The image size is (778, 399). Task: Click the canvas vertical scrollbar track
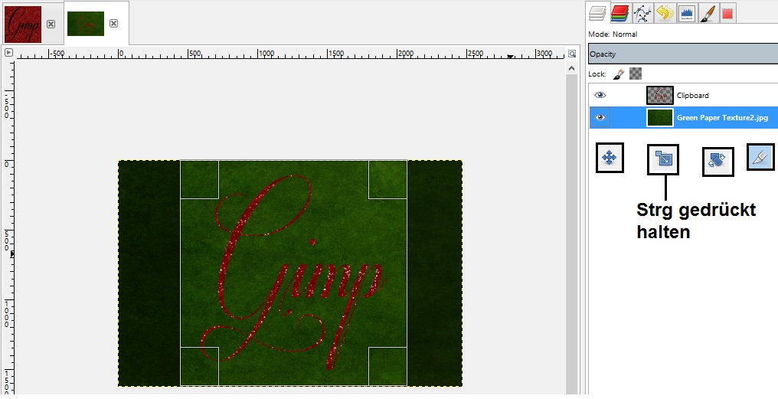pos(571,234)
